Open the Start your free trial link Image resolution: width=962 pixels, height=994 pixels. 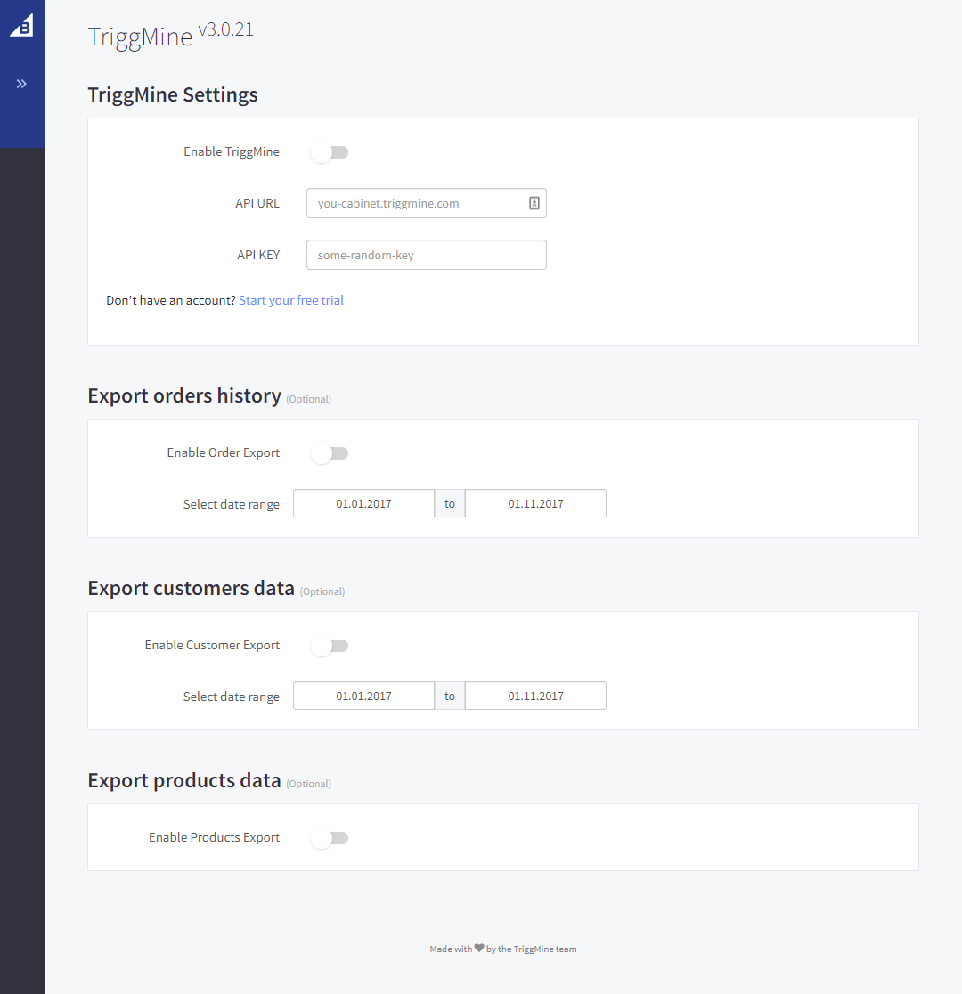pos(291,300)
